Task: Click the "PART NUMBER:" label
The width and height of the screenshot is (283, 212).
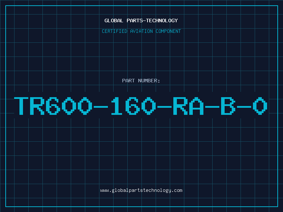Action: coord(141,81)
